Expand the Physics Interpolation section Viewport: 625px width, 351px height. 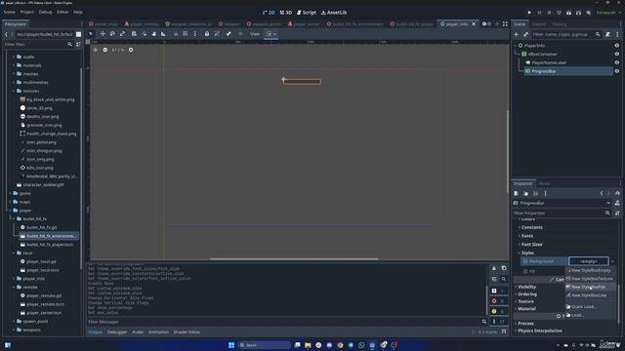click(540, 331)
